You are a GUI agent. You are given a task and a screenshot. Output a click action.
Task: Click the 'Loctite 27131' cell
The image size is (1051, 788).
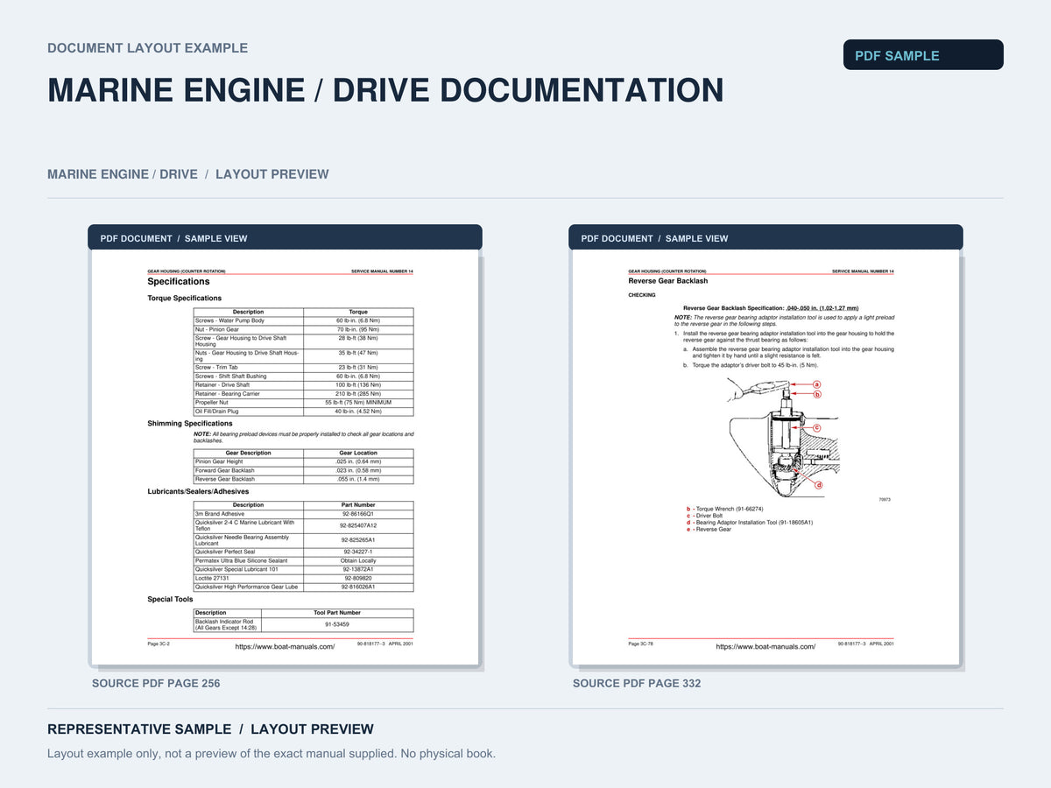point(248,578)
